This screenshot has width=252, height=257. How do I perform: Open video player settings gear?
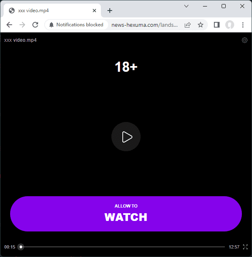[x=245, y=40]
